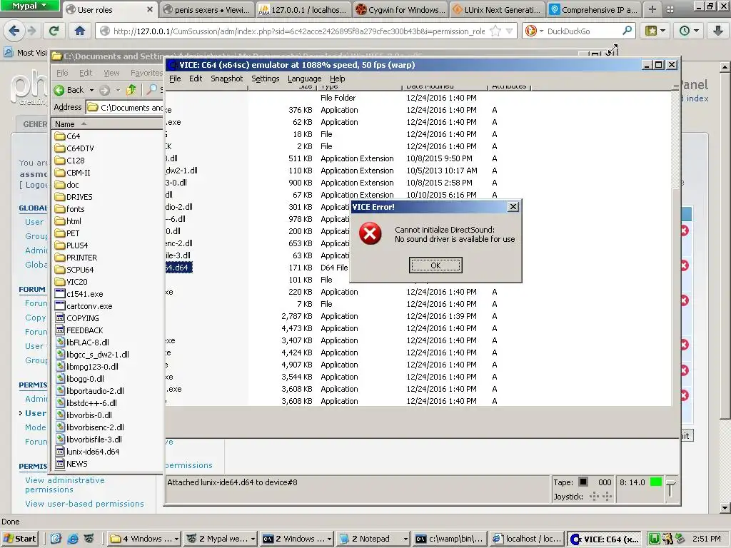This screenshot has width=731, height=548.
Task: Sort Explorer files by Name column
Action: coord(107,124)
